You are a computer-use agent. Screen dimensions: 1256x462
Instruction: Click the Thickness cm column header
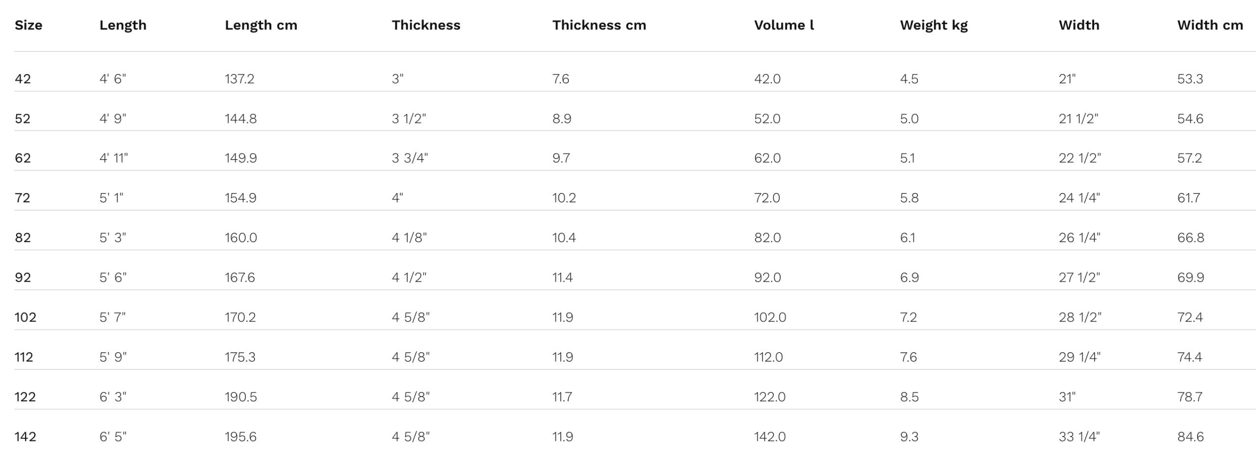click(x=599, y=25)
